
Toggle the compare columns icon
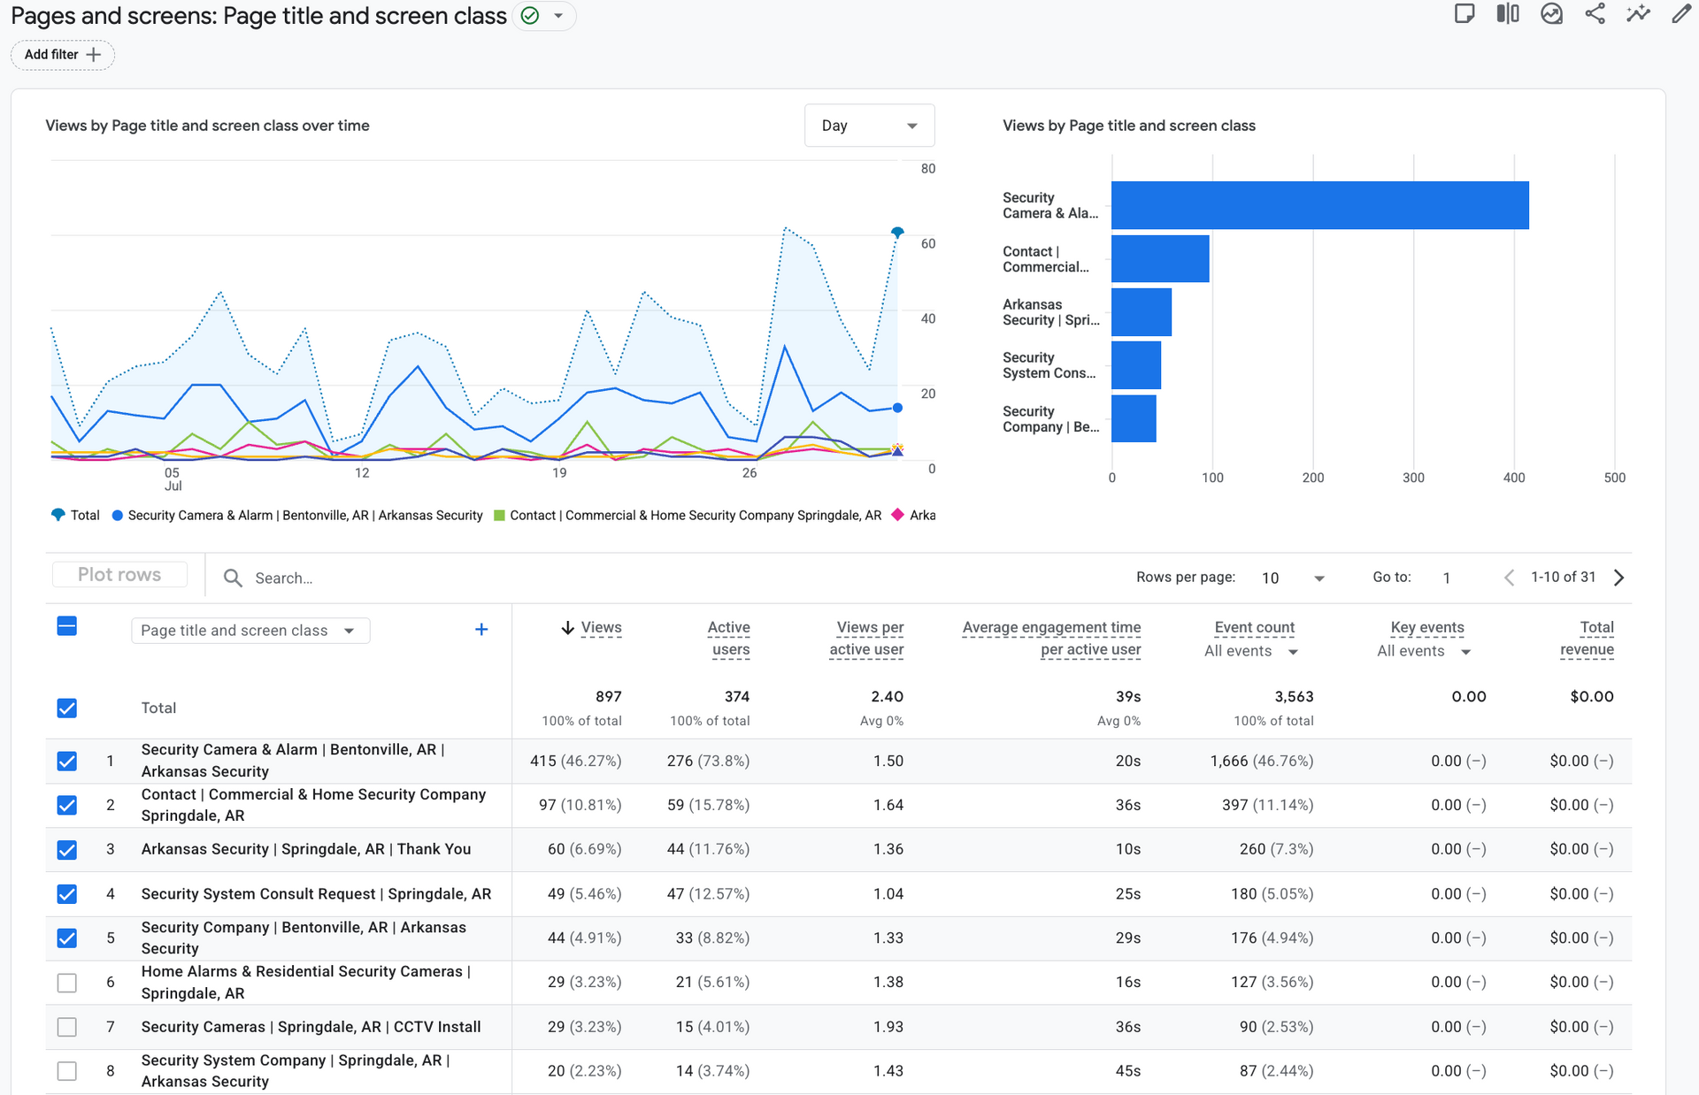tap(1508, 13)
